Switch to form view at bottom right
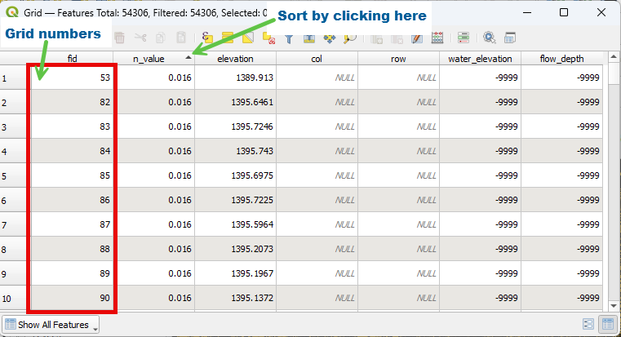Viewport: 621px width, 337px height. [x=588, y=325]
